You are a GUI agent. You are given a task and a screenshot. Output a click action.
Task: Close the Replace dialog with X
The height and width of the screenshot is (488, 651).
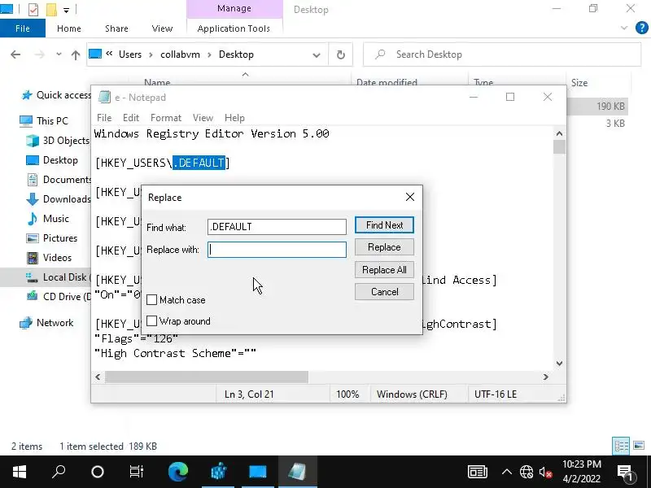(x=410, y=197)
